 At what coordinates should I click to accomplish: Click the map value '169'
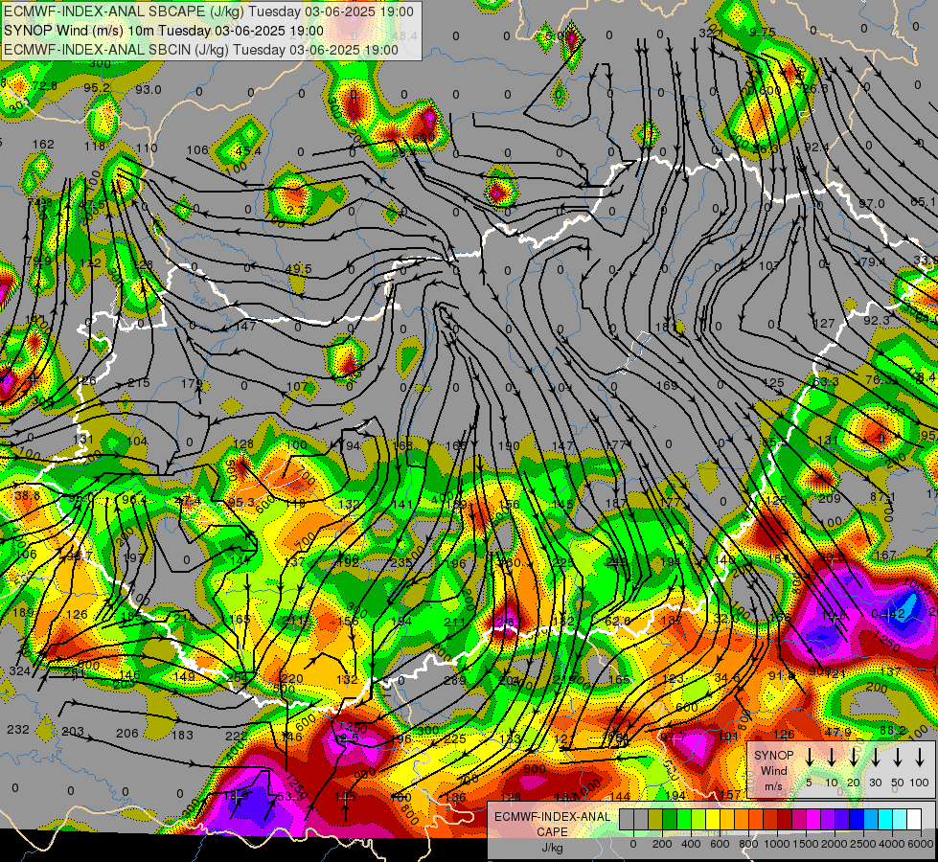pos(667,386)
